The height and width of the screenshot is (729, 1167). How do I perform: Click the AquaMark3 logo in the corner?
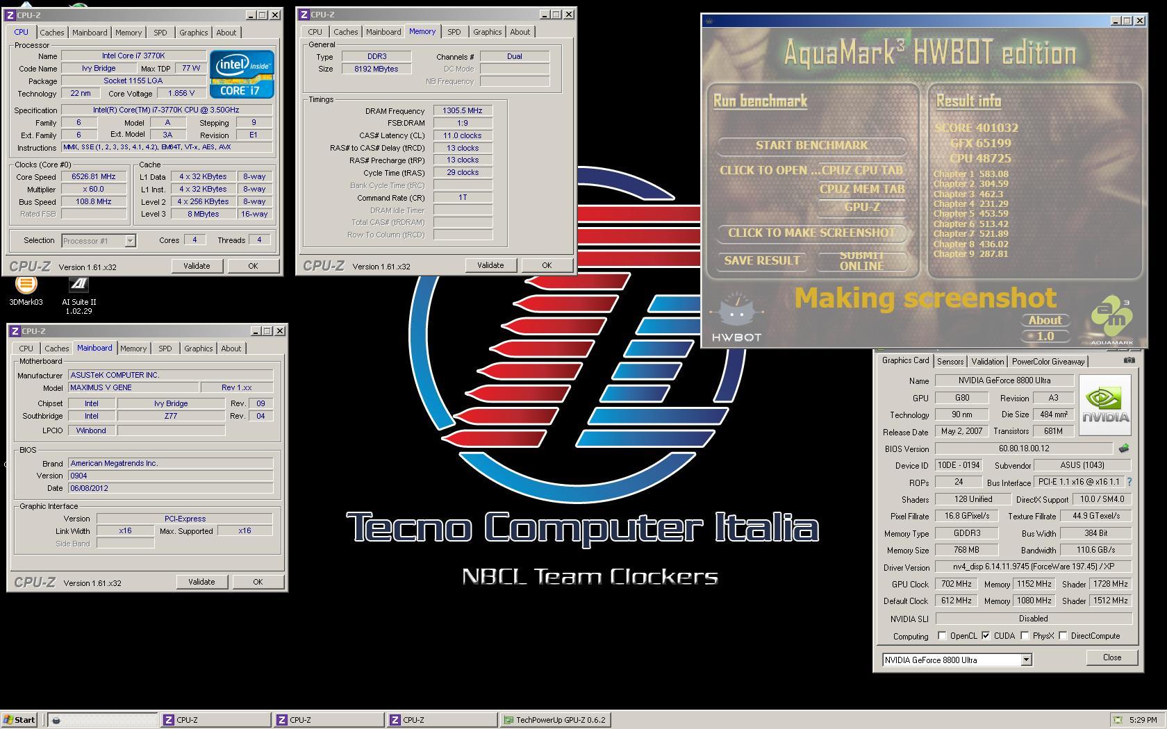click(1111, 320)
